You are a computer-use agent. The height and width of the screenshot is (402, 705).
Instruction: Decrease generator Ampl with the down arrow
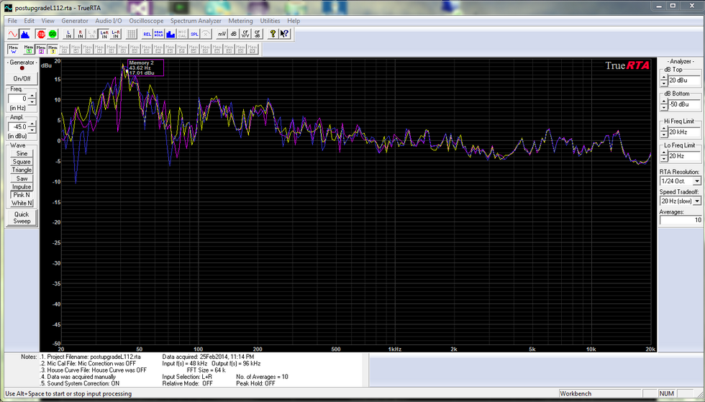(32, 129)
